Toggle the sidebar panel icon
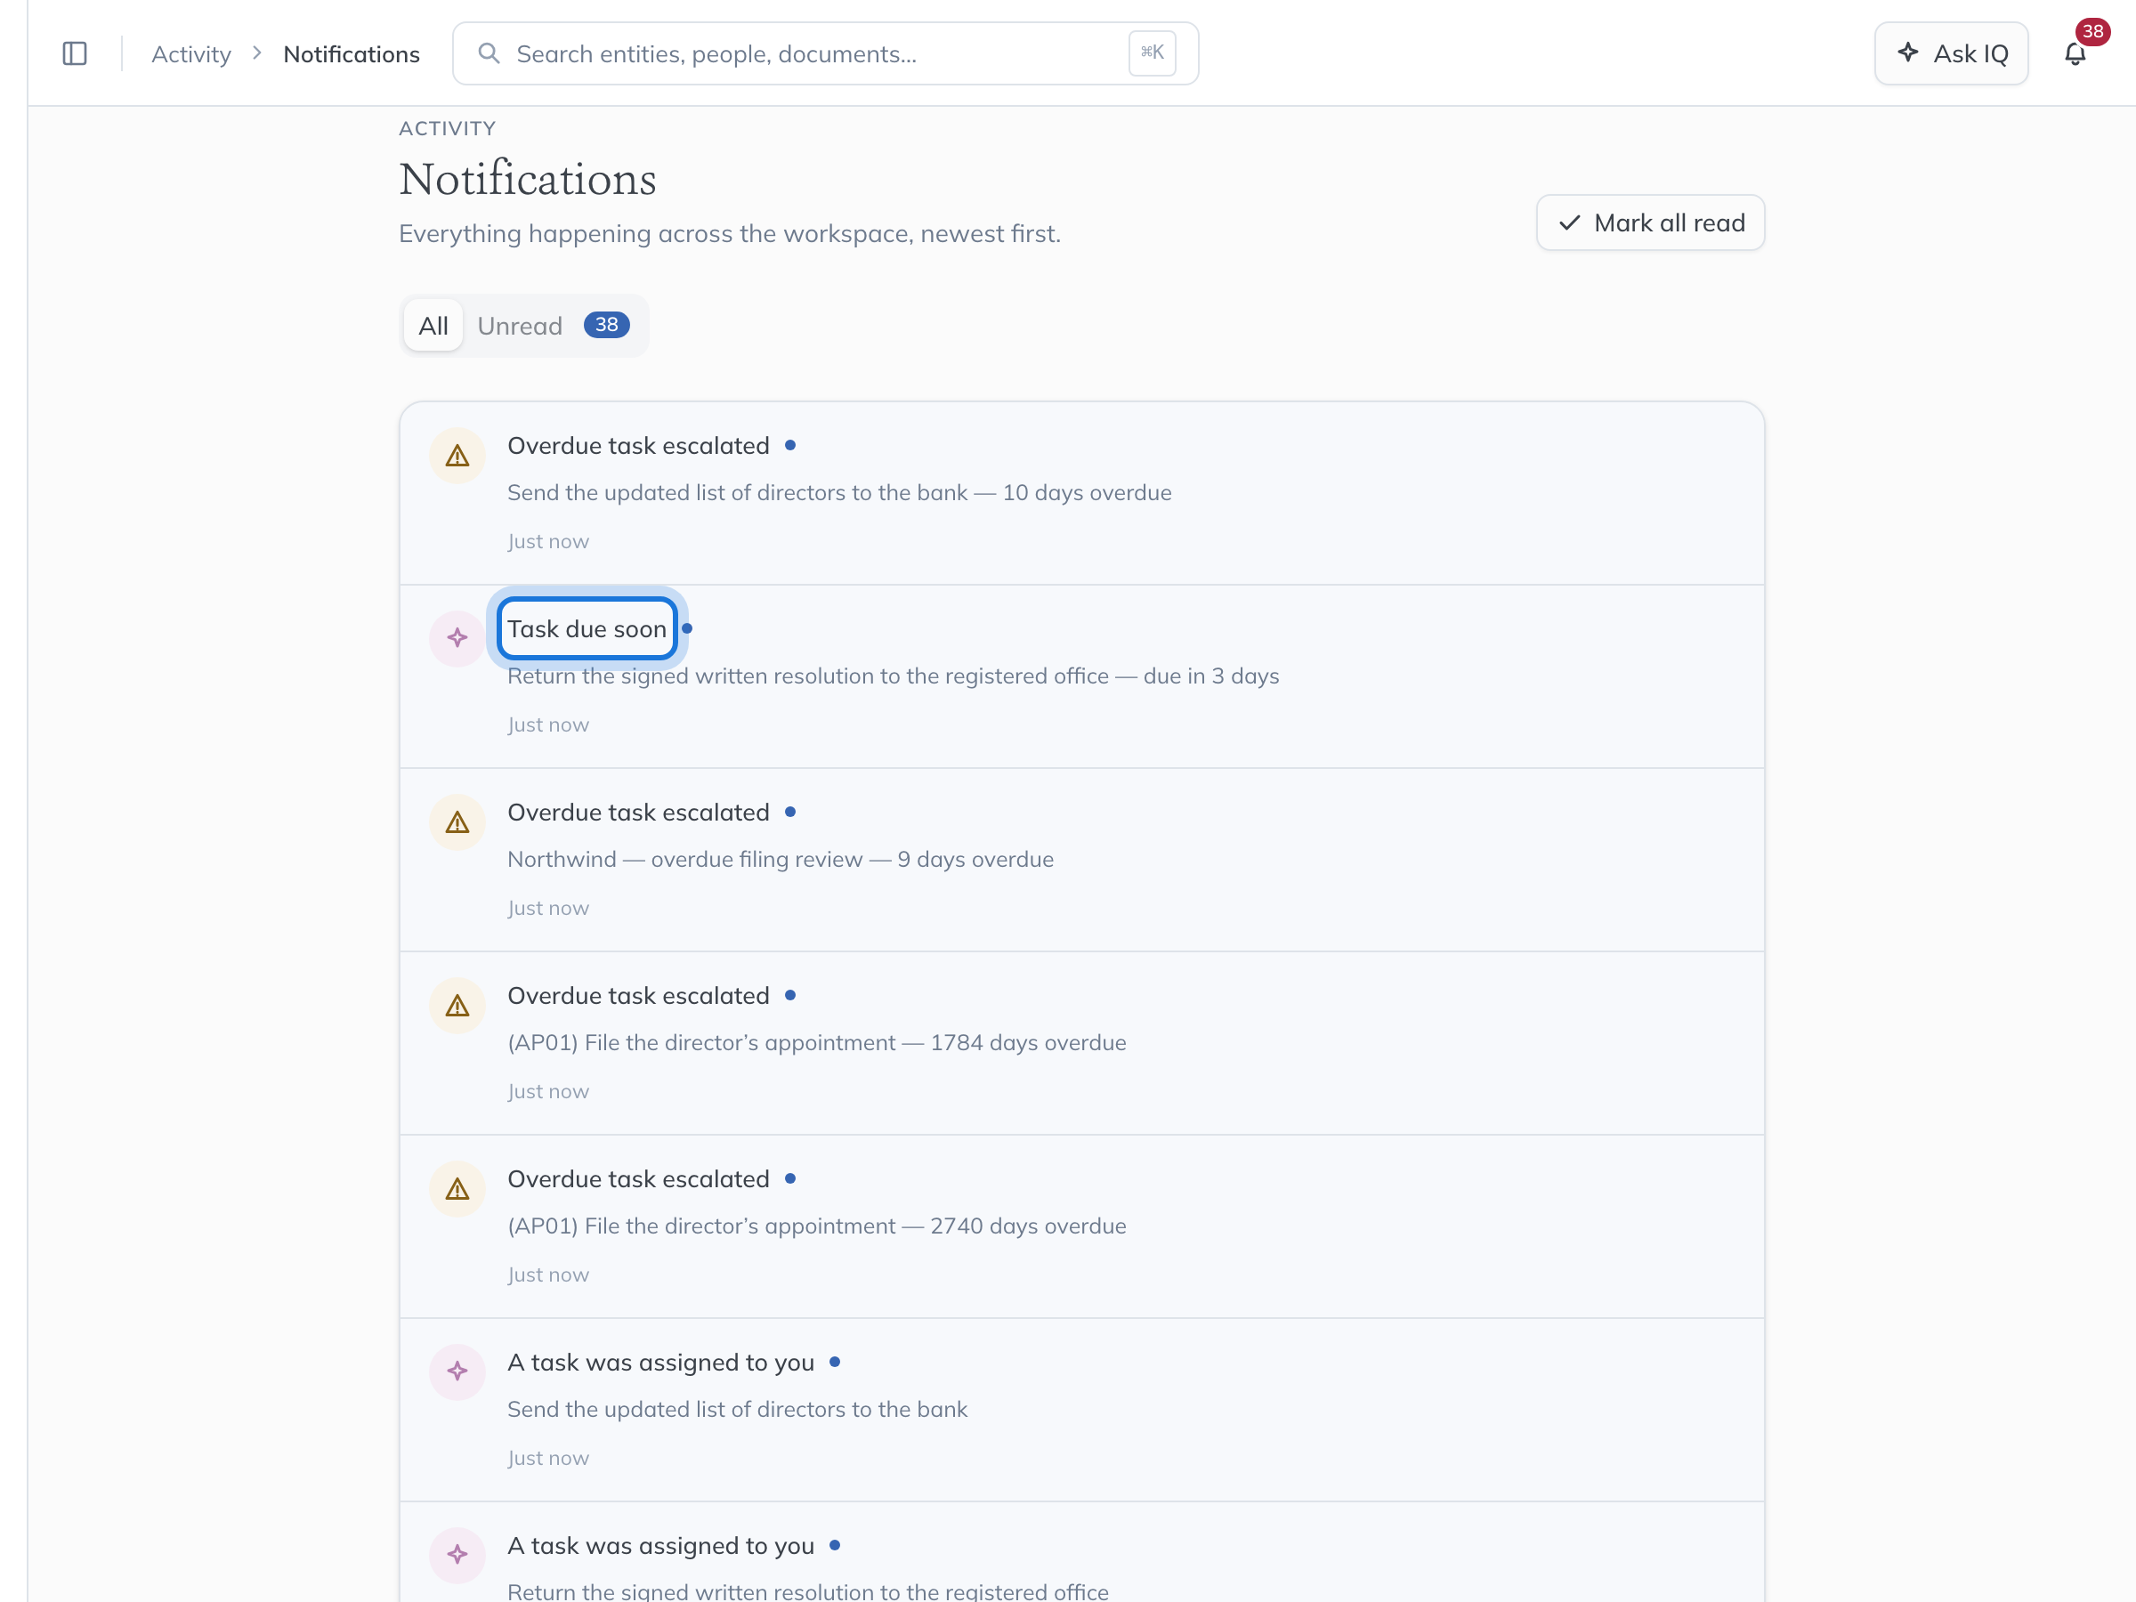 pyautogui.click(x=75, y=54)
